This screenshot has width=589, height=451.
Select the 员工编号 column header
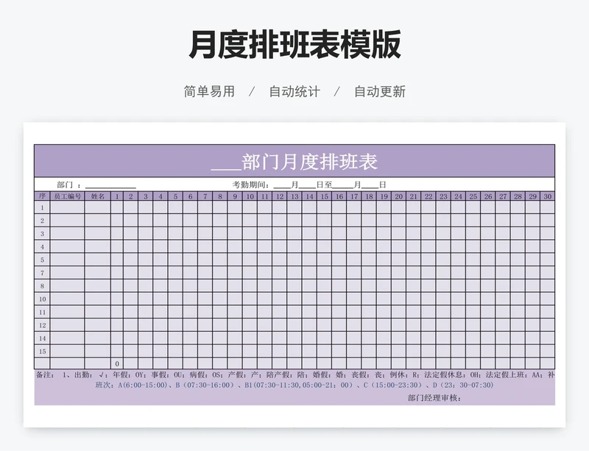[67, 196]
